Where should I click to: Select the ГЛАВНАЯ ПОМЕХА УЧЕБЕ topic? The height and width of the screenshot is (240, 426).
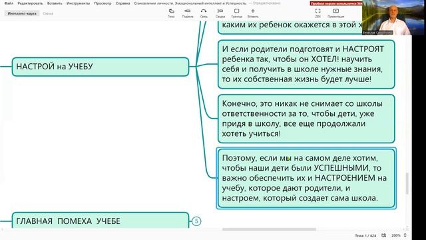[x=101, y=221]
